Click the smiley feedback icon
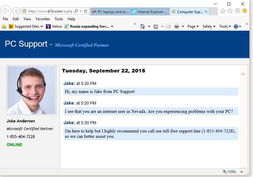 tap(245, 11)
